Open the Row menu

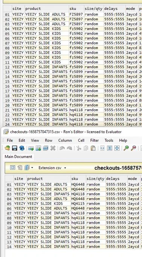pyautogui.click(x=49, y=140)
